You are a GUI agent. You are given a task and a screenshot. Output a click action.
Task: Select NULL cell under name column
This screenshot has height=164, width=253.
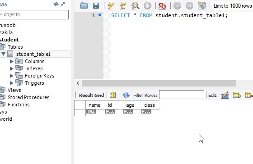tap(91, 112)
